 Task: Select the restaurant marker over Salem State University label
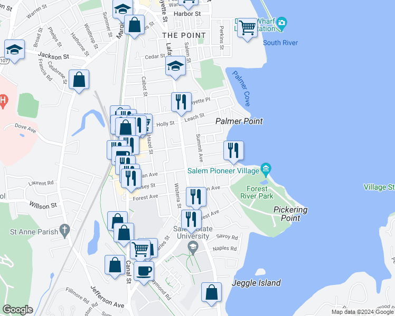[x=191, y=222]
